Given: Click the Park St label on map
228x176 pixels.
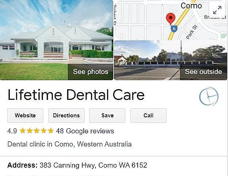Looking at the screenshot, I should 192,32.
